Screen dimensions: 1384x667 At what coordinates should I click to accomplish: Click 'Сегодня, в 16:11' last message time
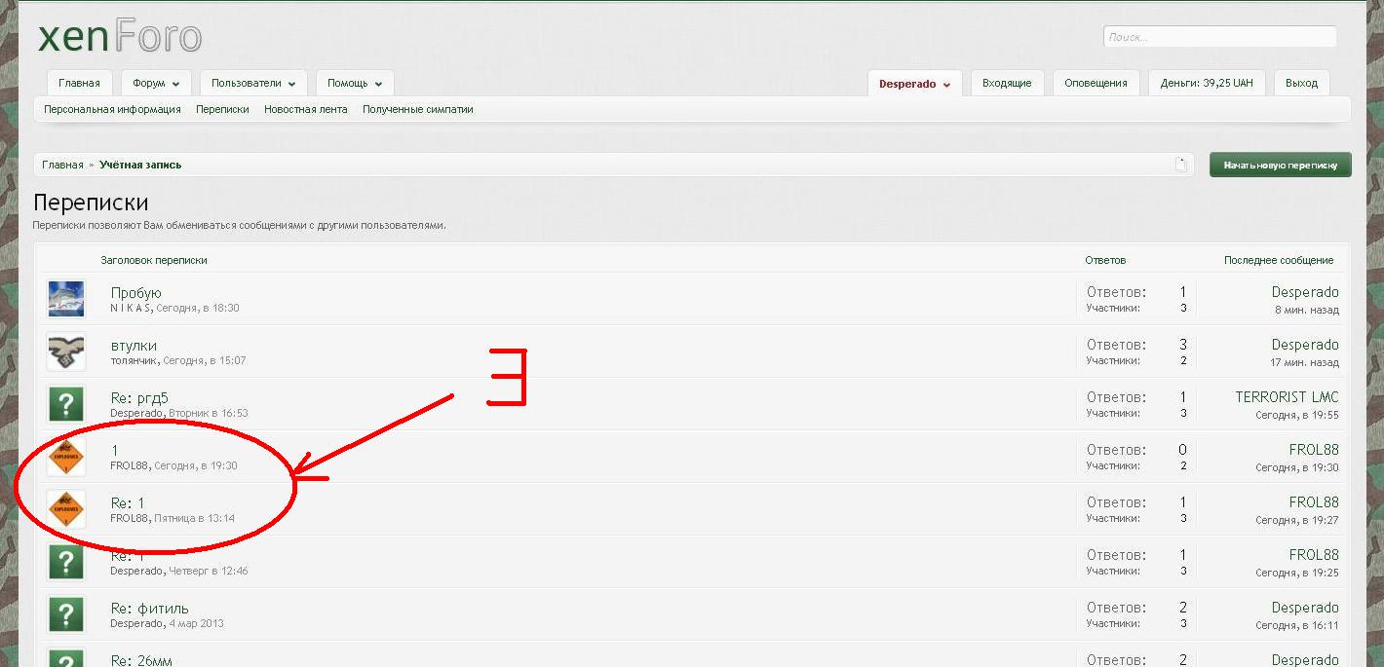point(1297,625)
